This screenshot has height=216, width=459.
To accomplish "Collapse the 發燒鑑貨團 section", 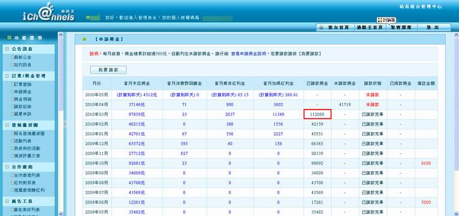I will (x=7, y=125).
